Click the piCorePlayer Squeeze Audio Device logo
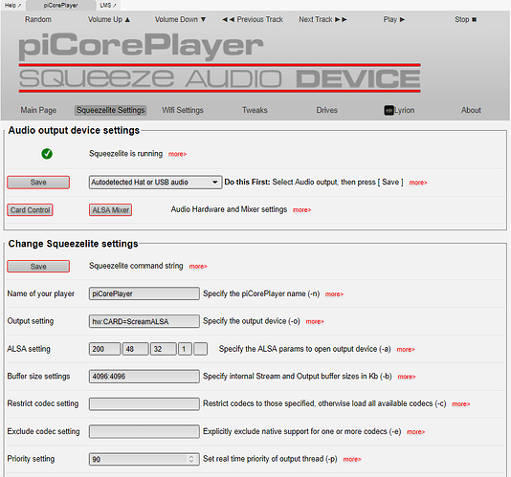Viewport: 511px width, 477px height. [x=220, y=62]
